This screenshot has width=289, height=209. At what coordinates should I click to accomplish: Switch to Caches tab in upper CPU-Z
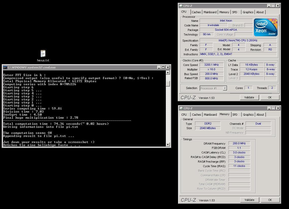pos(196,12)
